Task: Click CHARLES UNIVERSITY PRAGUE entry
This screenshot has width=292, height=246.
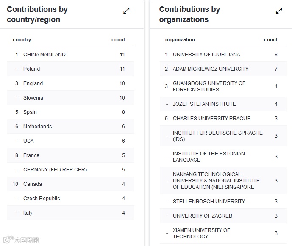Action: (211, 119)
